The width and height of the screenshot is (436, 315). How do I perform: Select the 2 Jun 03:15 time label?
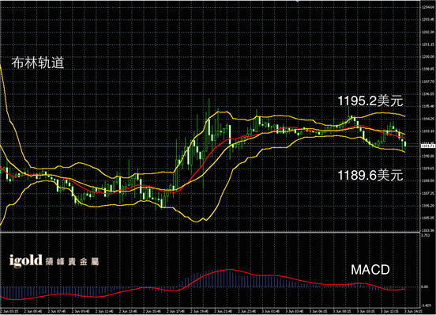click(x=9, y=311)
